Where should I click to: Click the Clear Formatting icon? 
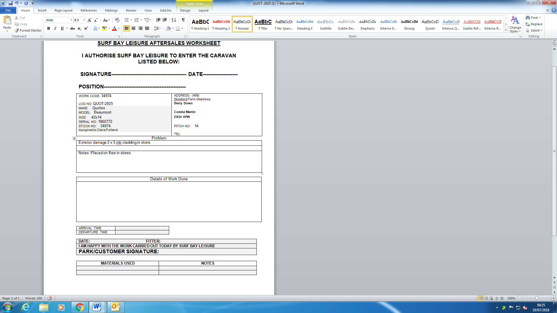(117, 20)
